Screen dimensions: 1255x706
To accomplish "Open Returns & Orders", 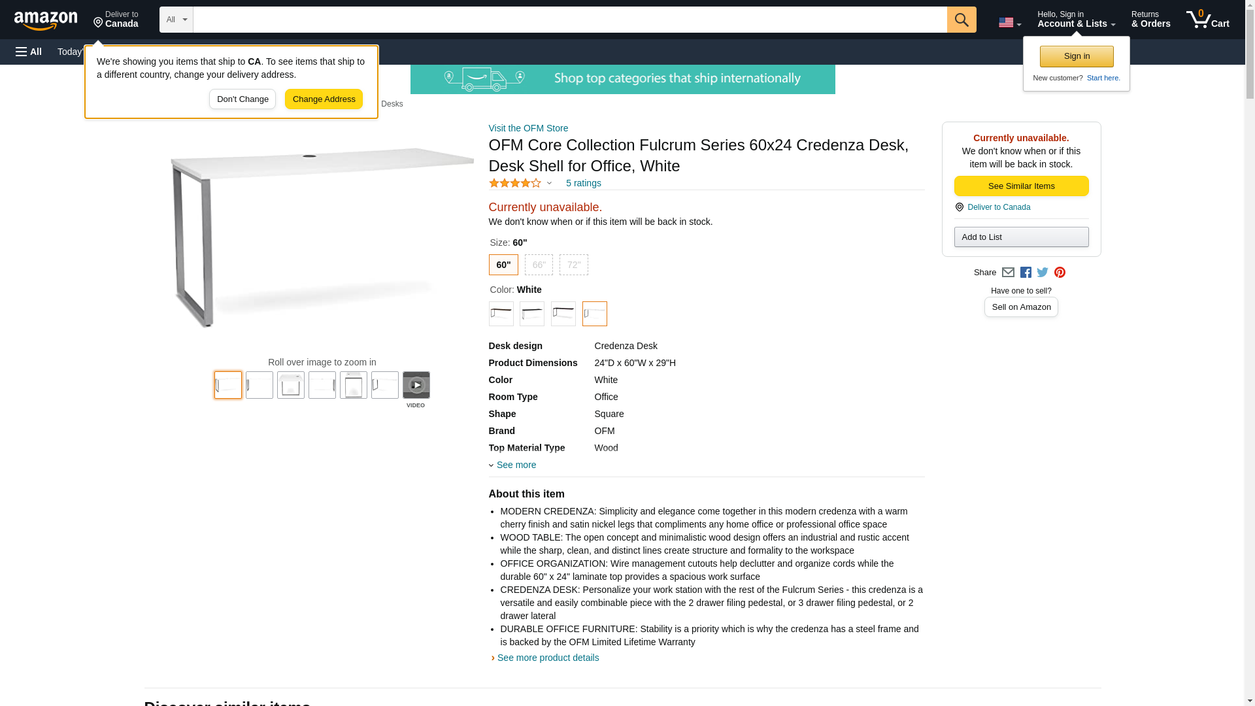I will [1150, 20].
